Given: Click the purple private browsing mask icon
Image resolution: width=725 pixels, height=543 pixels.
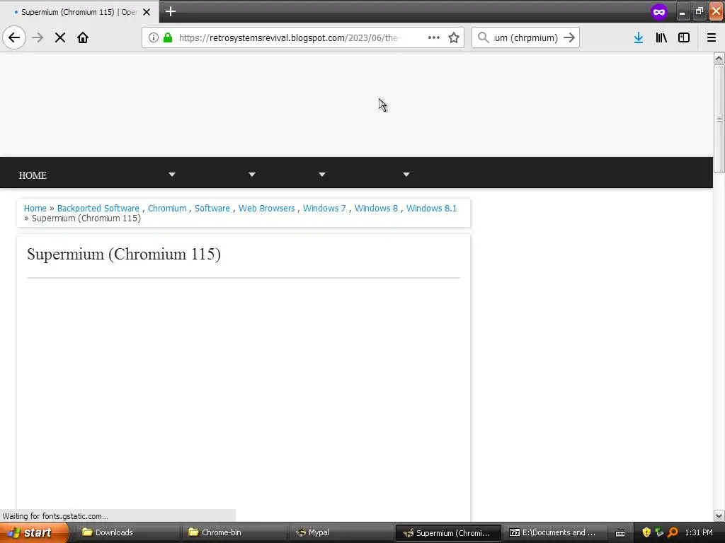Looking at the screenshot, I should (659, 12).
